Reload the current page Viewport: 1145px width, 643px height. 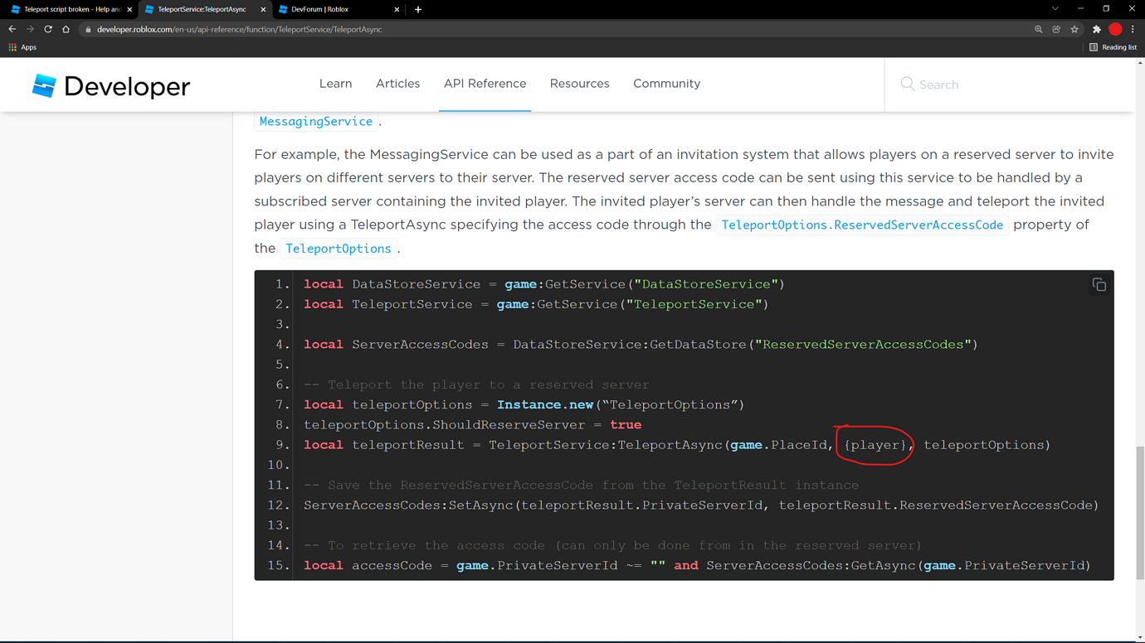point(48,29)
